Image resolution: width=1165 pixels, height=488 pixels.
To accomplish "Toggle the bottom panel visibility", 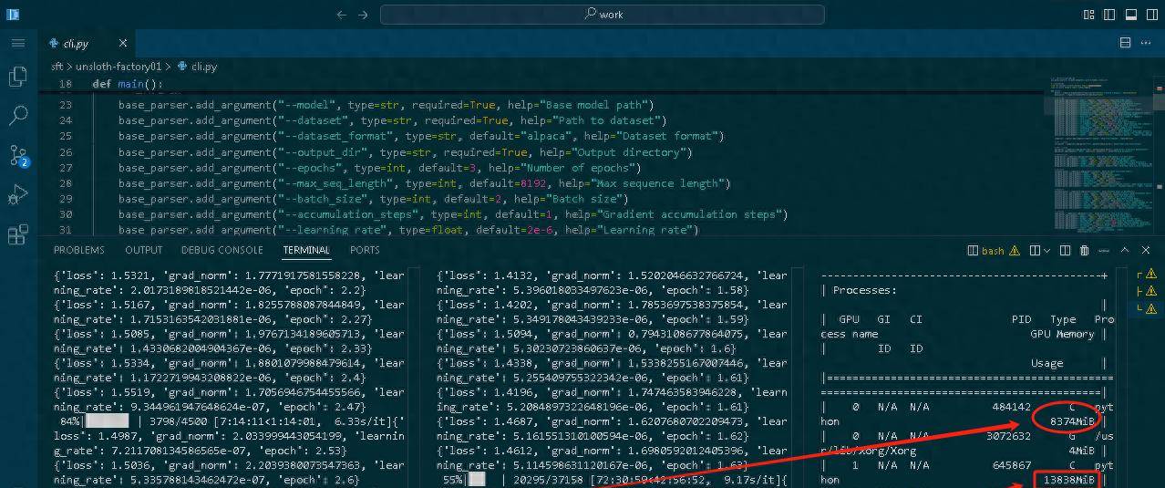I will 1131,15.
